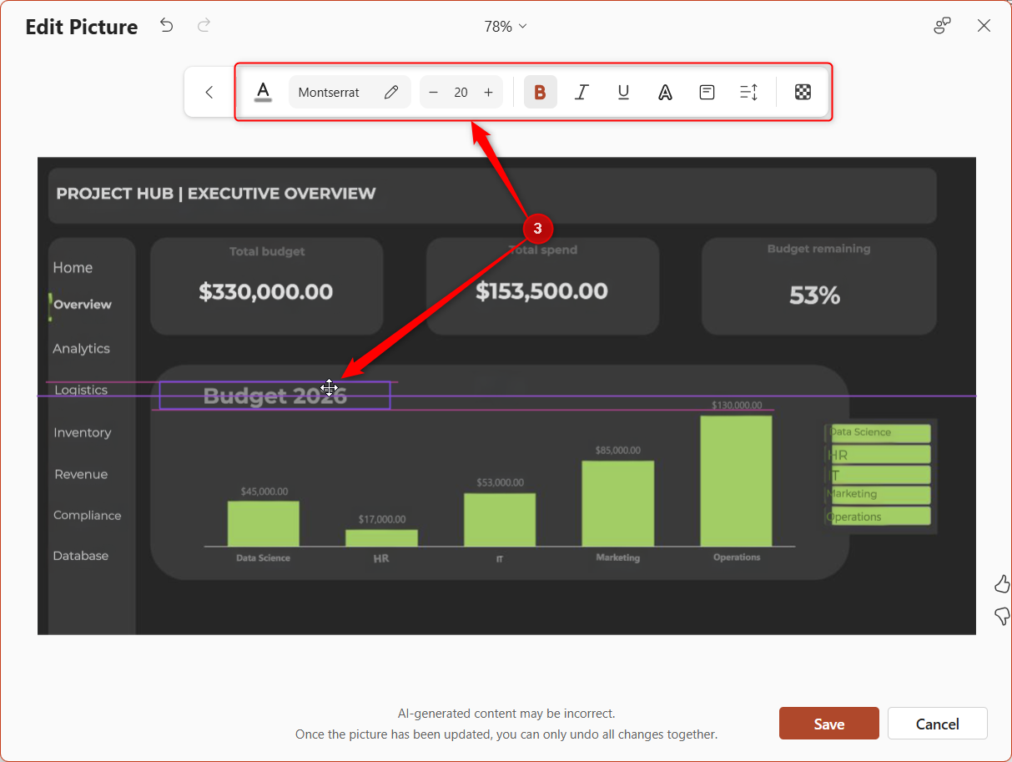Click the Total budget label
The width and height of the screenshot is (1012, 762).
267,251
